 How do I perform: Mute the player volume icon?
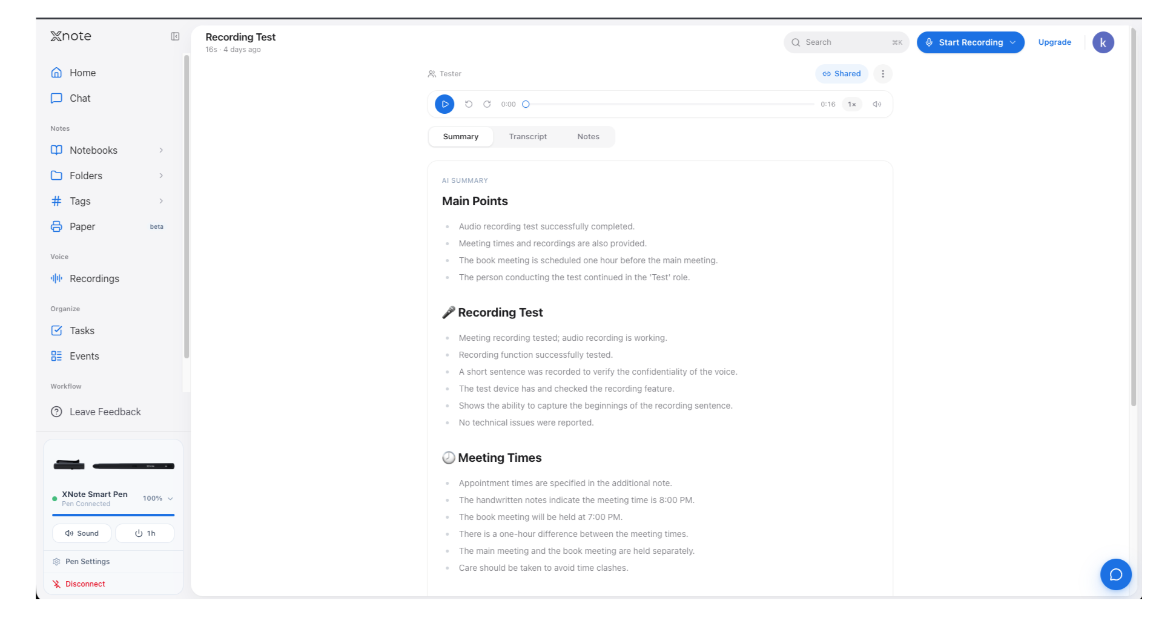coord(877,104)
